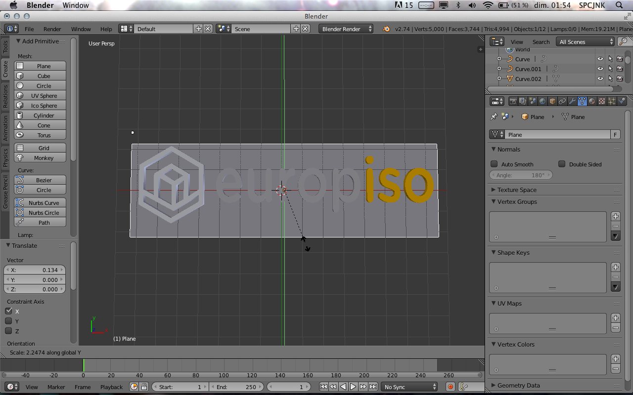633x395 pixels.
Task: Click the Particles properties icon
Action: point(612,101)
